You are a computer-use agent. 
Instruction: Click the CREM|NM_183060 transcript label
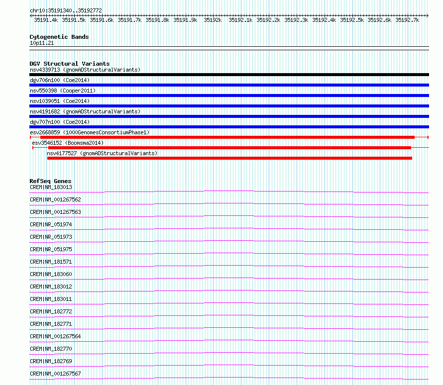[x=51, y=274]
